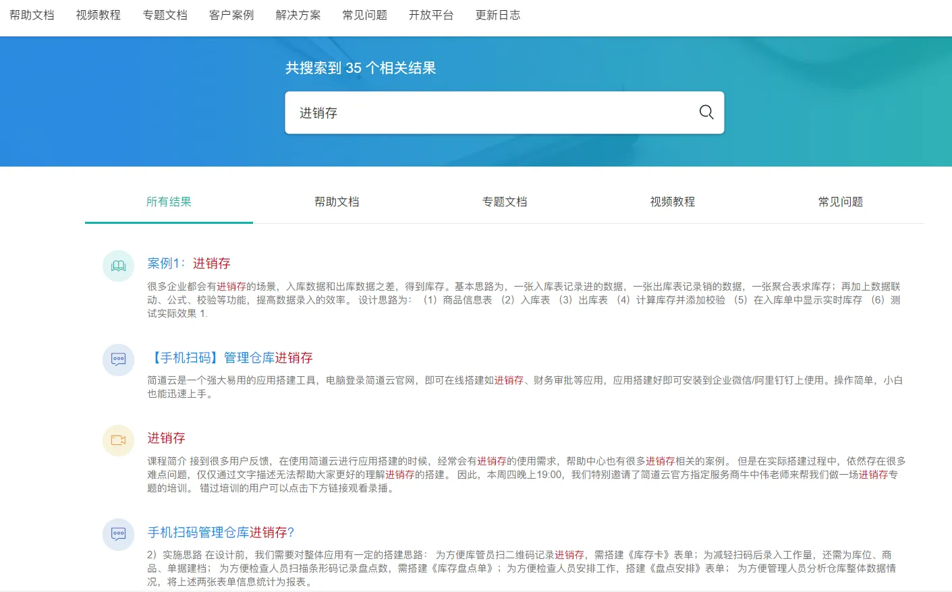The width and height of the screenshot is (952, 592).
Task: Click the 共搜索到 35 个相关结果 text
Action: (360, 68)
